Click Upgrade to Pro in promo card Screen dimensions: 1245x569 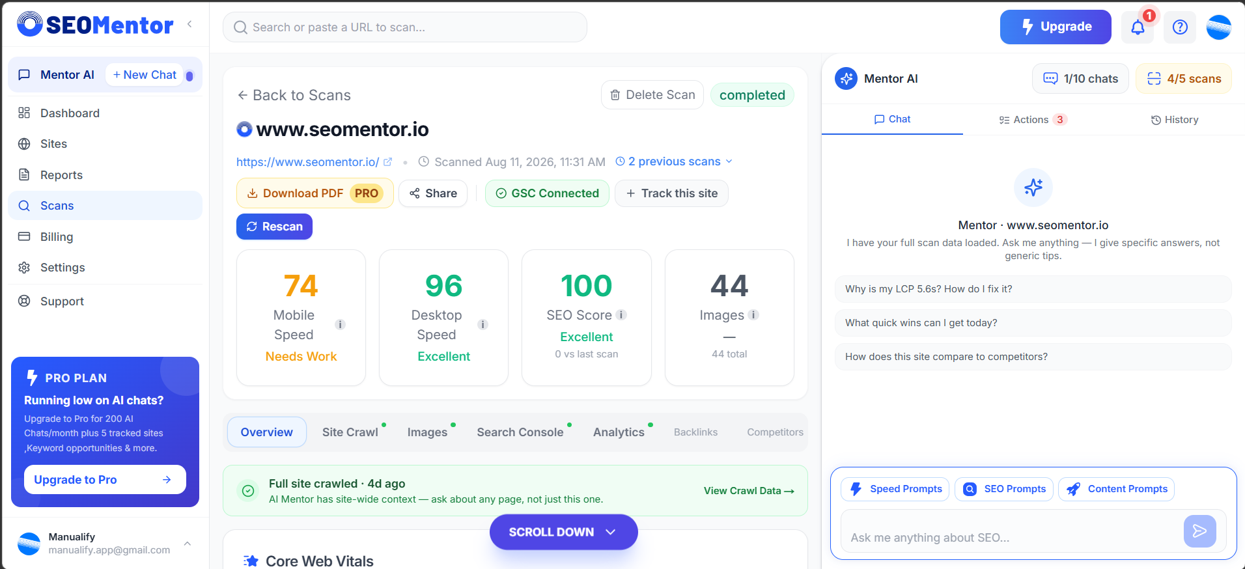click(x=105, y=480)
